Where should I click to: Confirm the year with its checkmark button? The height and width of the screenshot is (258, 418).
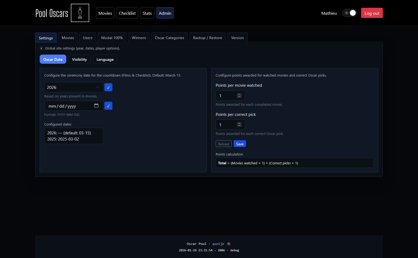108,87
